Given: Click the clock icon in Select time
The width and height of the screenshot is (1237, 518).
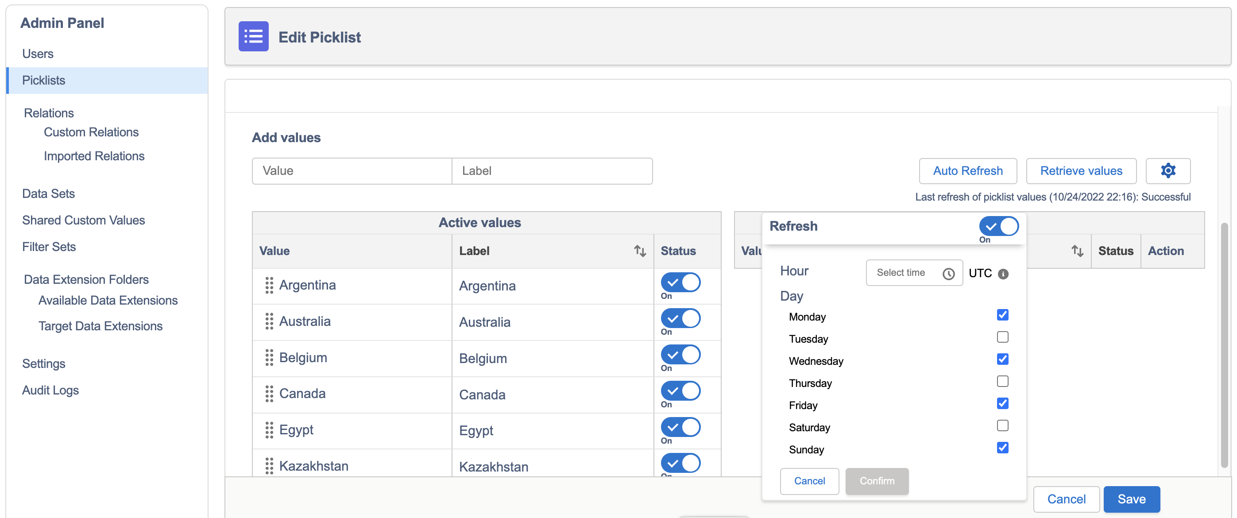Looking at the screenshot, I should pyautogui.click(x=948, y=273).
